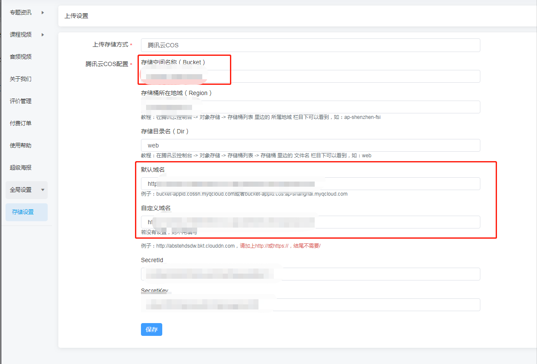The image size is (537, 364).
Task: Click the abstehdsdw.bkt.clouddn.com example hint text
Action: (230, 246)
